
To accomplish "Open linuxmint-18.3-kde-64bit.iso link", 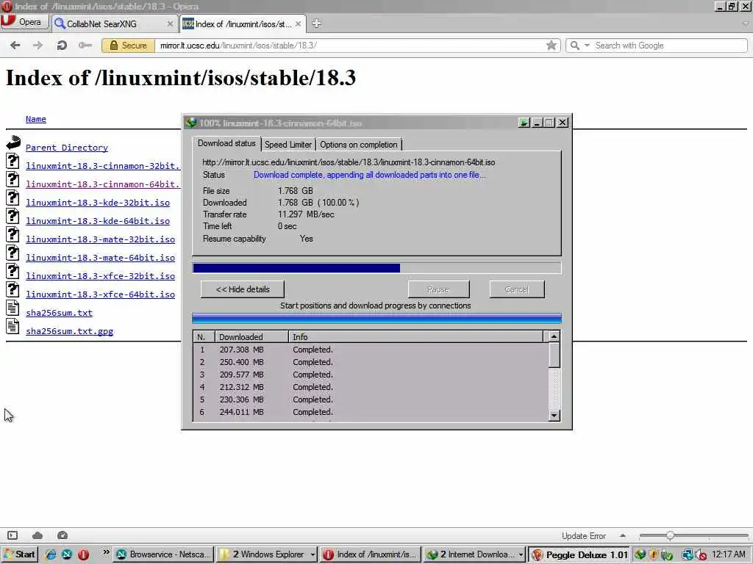I will tap(98, 221).
